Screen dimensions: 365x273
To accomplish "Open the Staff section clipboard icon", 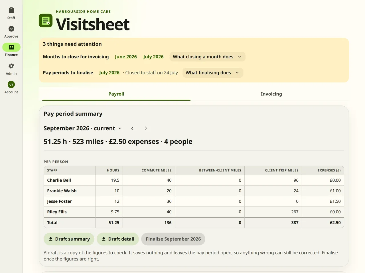I will [x=11, y=11].
